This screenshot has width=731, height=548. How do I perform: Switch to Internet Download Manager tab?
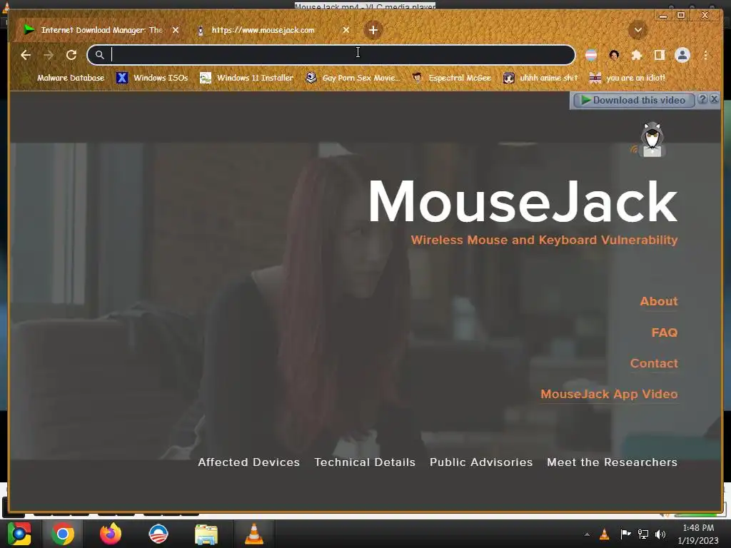pyautogui.click(x=100, y=30)
